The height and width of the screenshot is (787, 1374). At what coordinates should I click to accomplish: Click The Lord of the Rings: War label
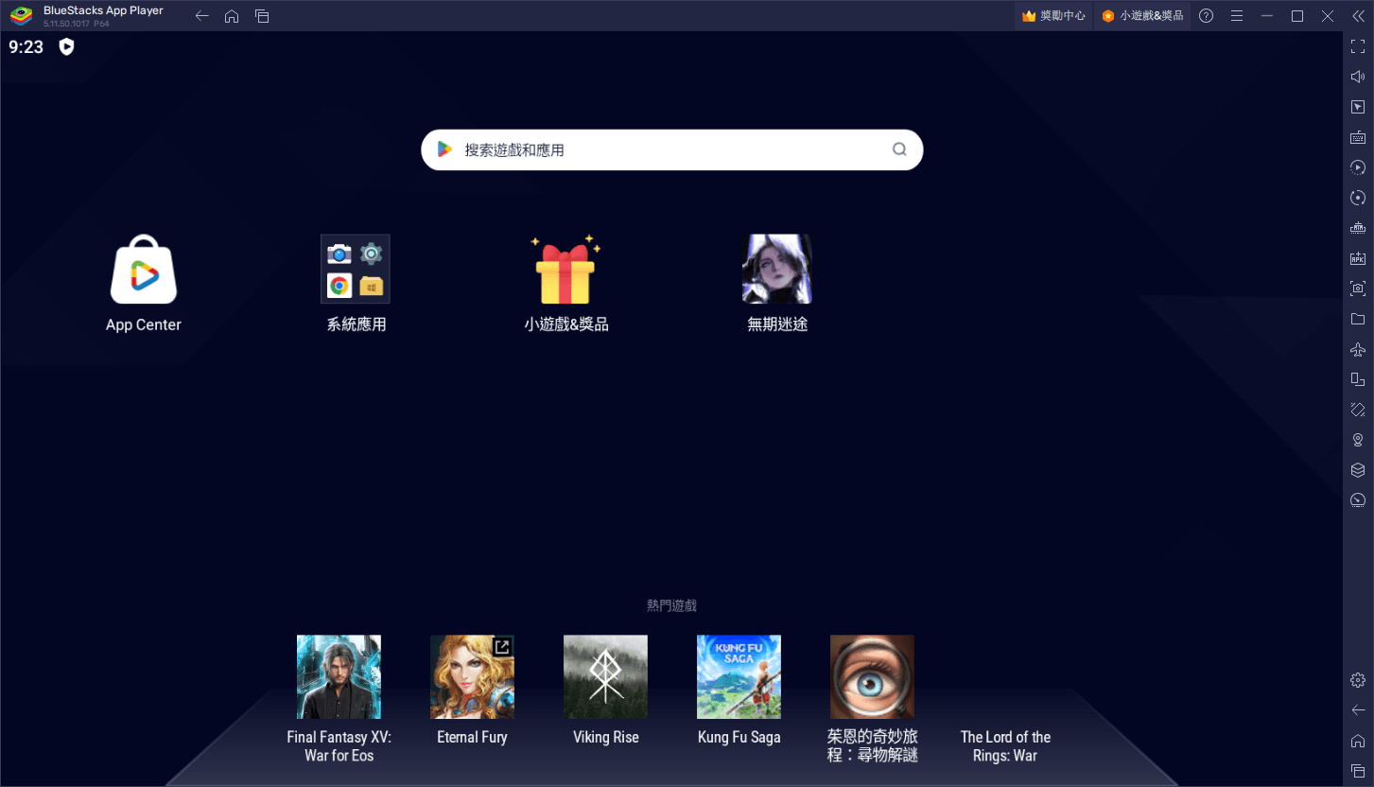click(1005, 746)
